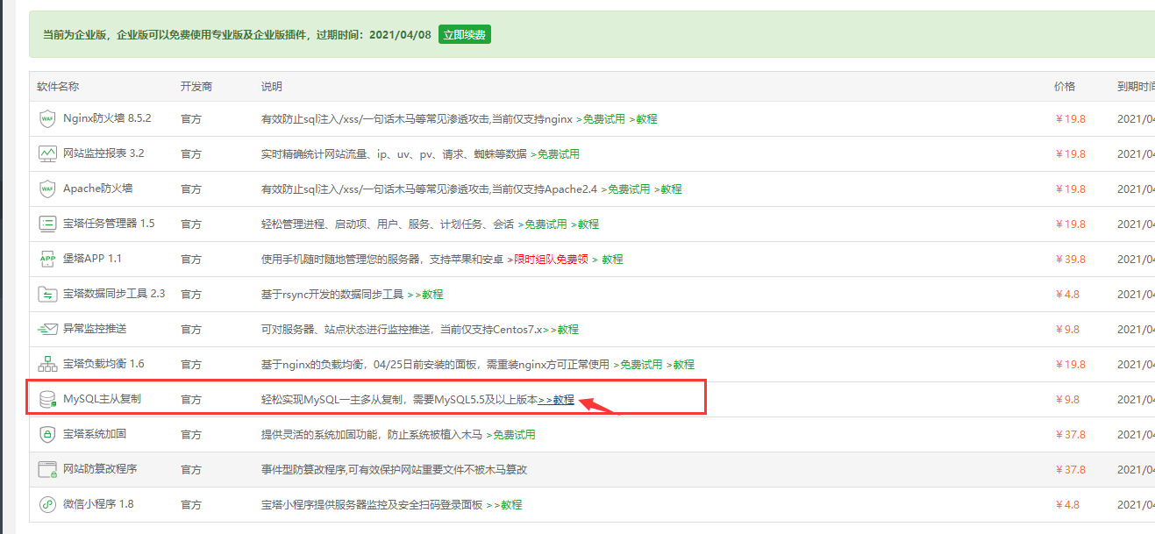Click the 微信小程序 icon
Viewport: 1155px width, 534px height.
pos(47,504)
